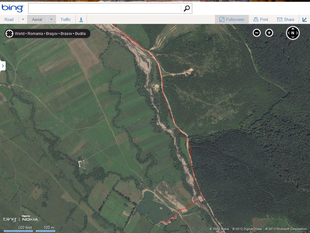Toggle Fullscreen map mode
Viewport: 310px width, 233px height.
pyautogui.click(x=232, y=19)
